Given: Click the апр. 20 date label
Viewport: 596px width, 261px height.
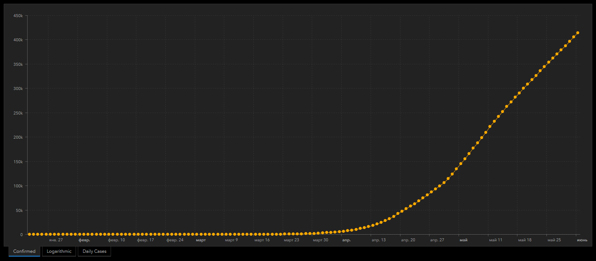Looking at the screenshot, I should point(408,240).
